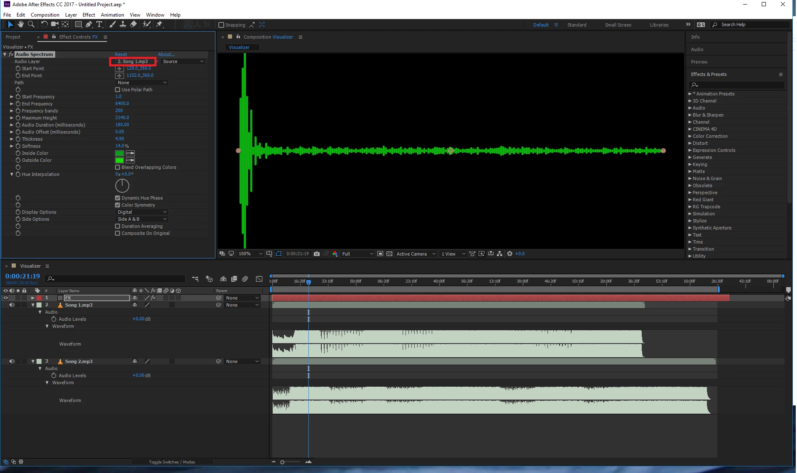Select the Horizontal Type tool
Viewport: 797px width, 473px height.
point(99,24)
